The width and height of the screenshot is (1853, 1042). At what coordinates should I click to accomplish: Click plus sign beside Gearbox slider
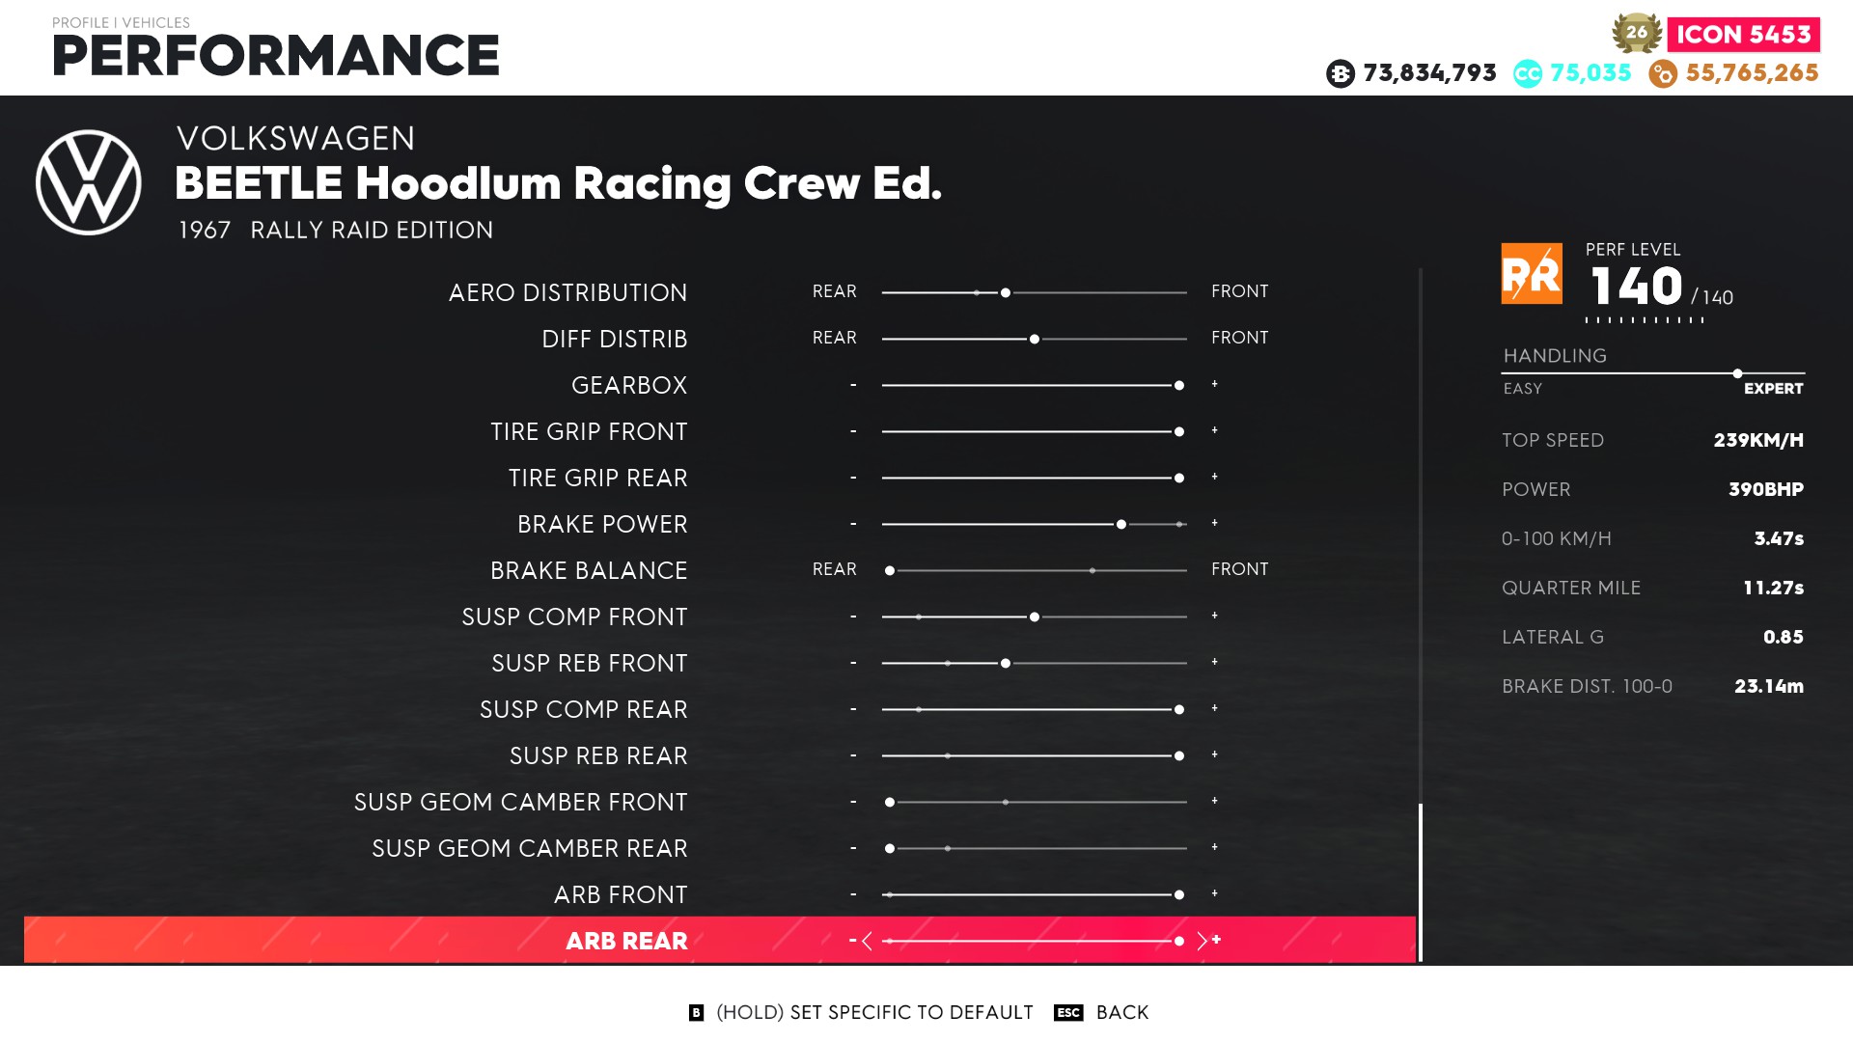[1215, 385]
